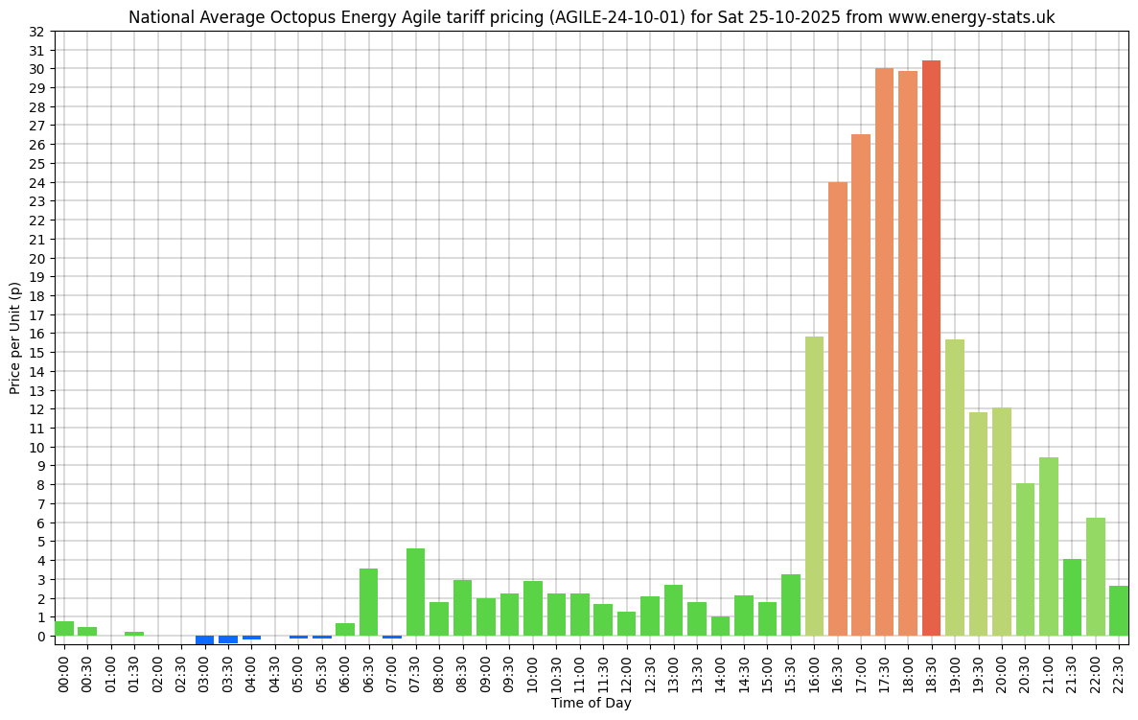Click the '24' y-axis tick label
1138x720 pixels.
pyautogui.click(x=37, y=183)
